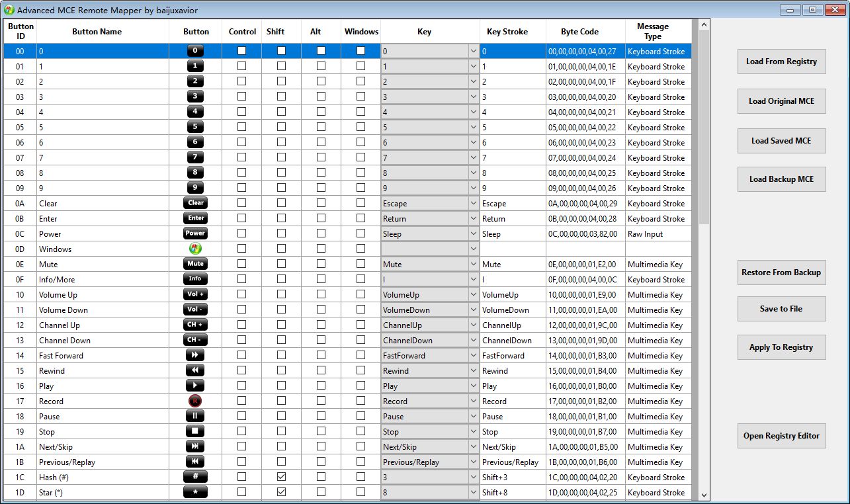The height and width of the screenshot is (504, 850).
Task: Click the table's vertical scrollbar thumb
Action: coord(704,127)
